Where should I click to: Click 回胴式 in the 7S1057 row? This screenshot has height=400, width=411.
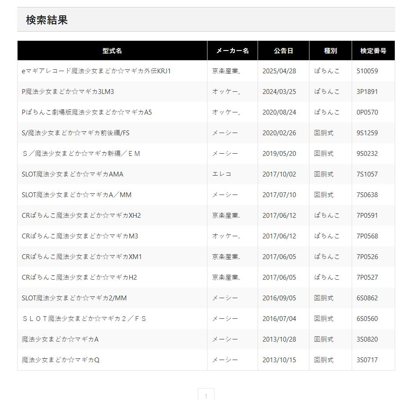pyautogui.click(x=324, y=174)
